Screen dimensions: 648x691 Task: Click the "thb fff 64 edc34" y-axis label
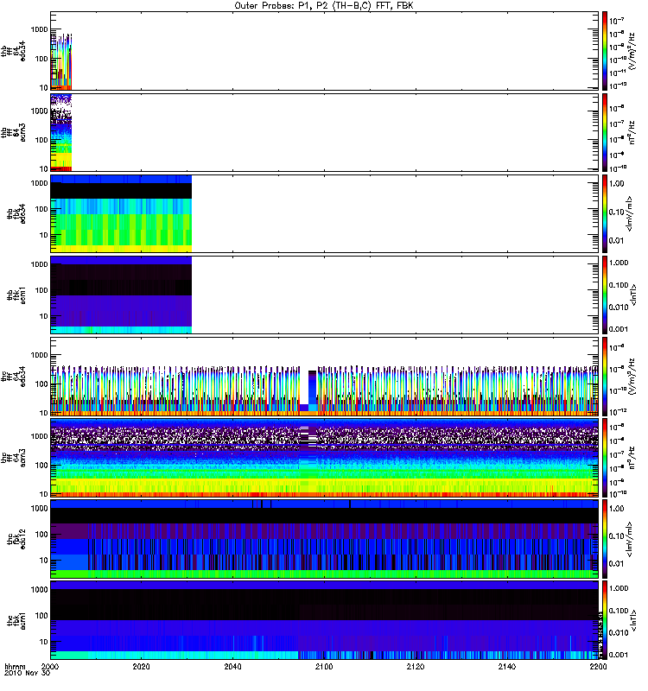click(13, 51)
